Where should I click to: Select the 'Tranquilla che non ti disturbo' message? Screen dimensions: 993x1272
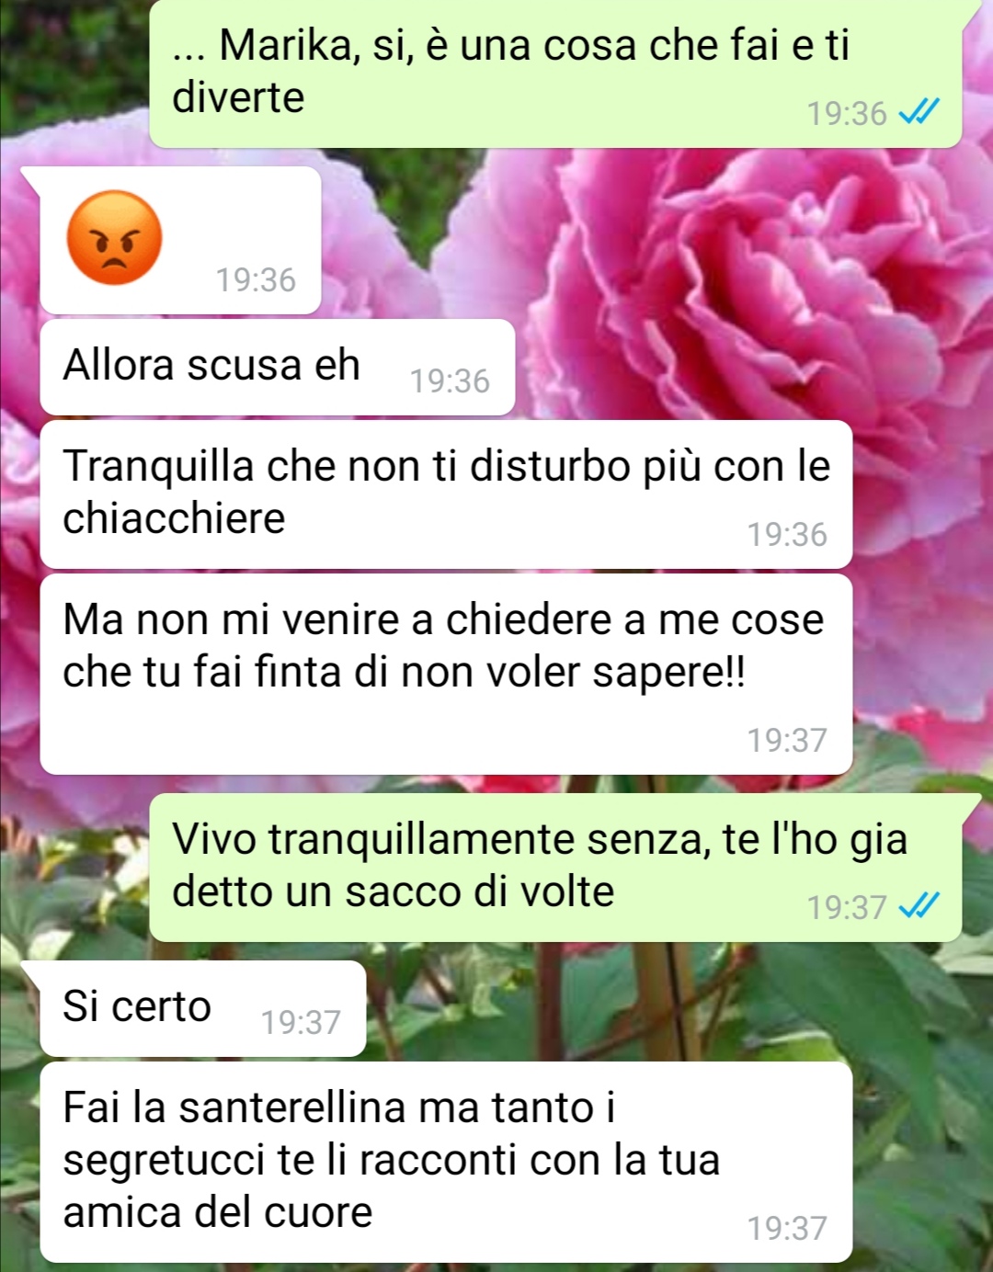point(446,494)
